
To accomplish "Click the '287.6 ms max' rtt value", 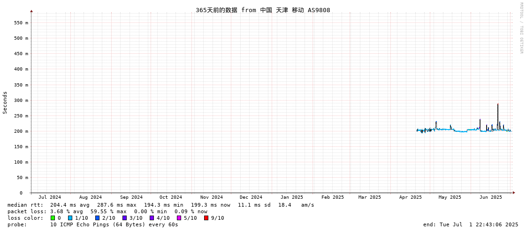I will pos(117,205).
